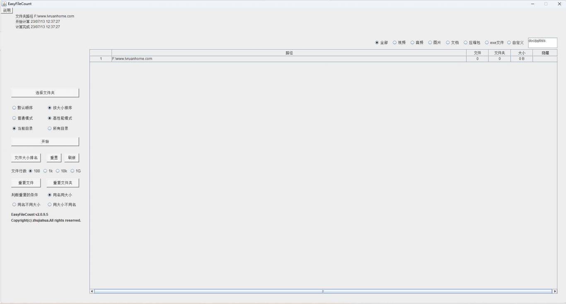Set file row count to 10k
The image size is (566, 304).
point(58,171)
